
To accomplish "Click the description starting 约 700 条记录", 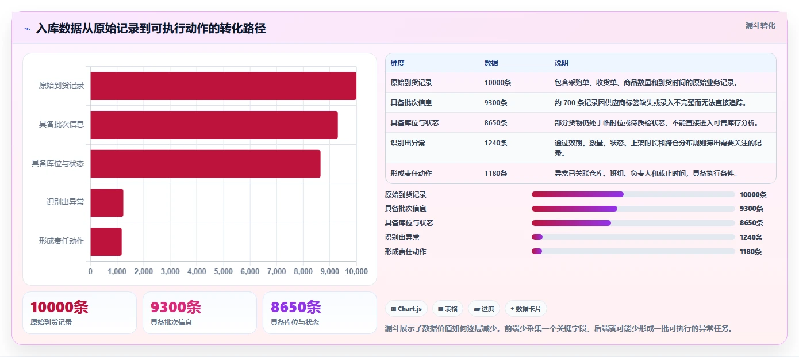I will click(x=650, y=103).
